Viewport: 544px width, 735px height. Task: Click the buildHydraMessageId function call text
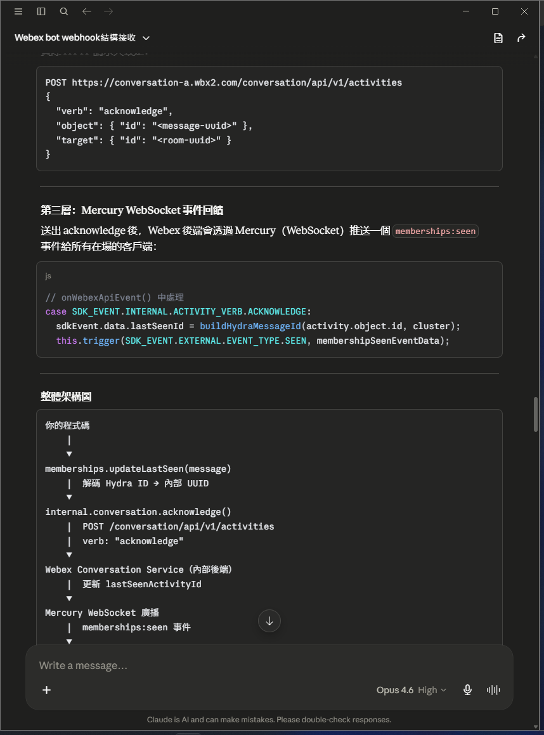(250, 326)
